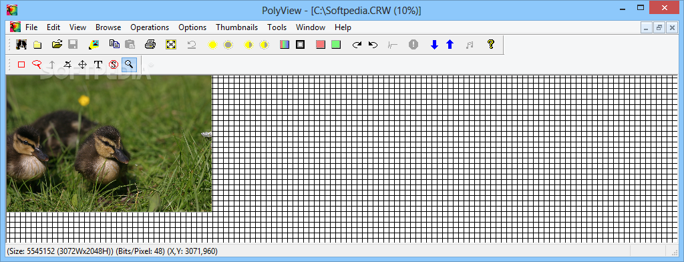684x262 pixels.
Task: Copy using the two-pages copy icon
Action: (114, 44)
